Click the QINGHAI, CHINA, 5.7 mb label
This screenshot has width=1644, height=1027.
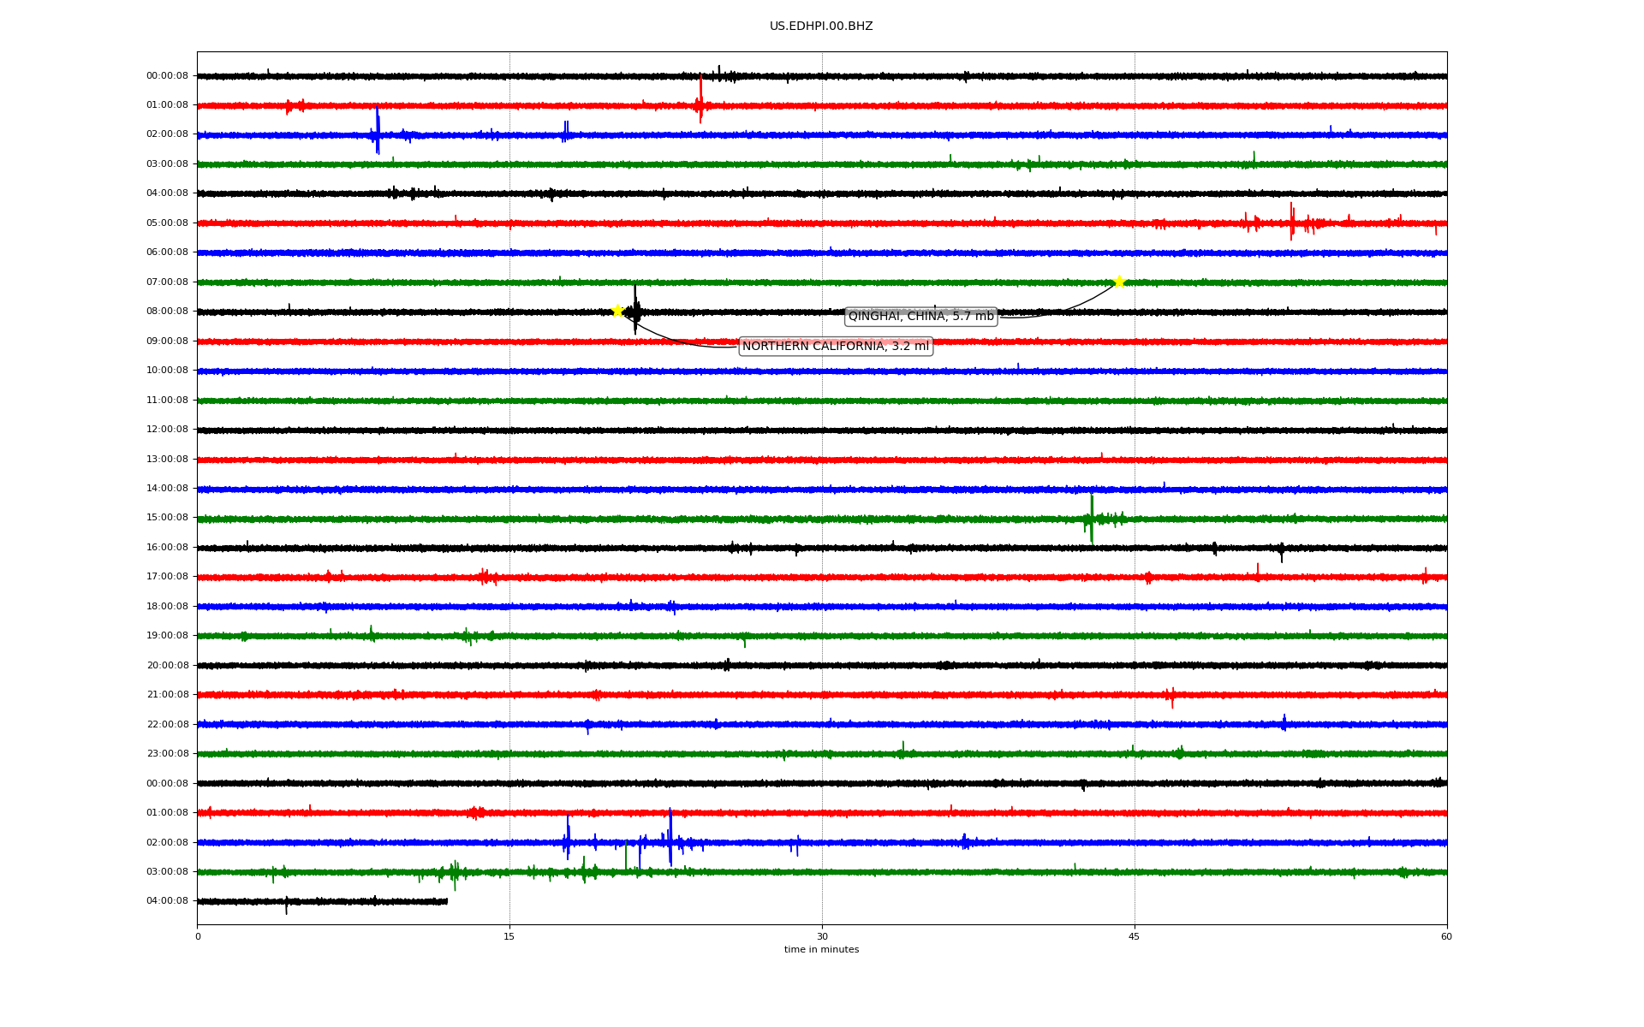920,317
